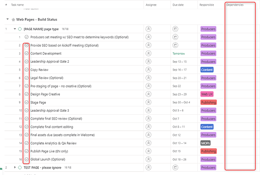Check off Publish Page Live (EN only)
Screen dimensions: 260x175
coord(26,151)
